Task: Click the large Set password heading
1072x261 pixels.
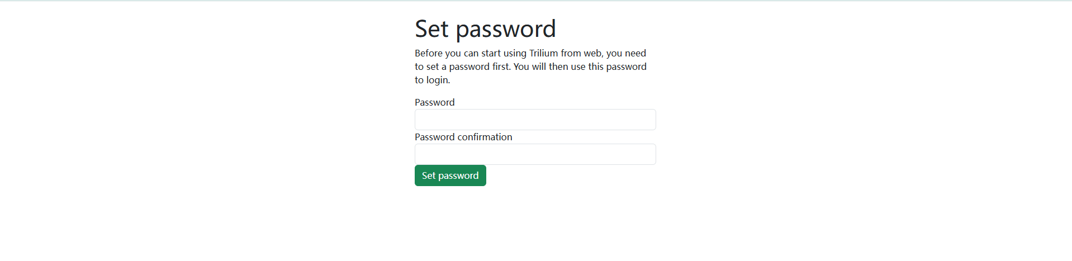Action: pos(485,29)
